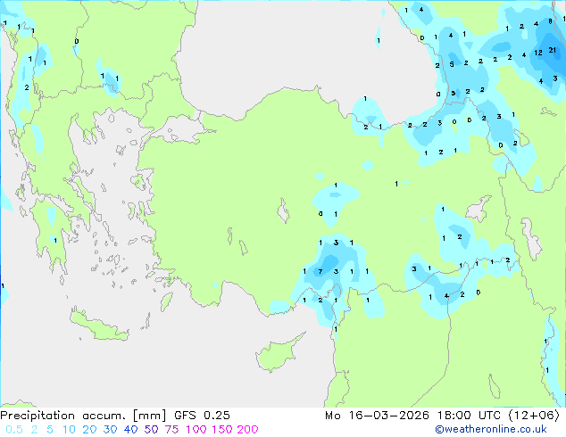Screen dimensions: 566x437
Task: Click the "Precipitation accum. [mm]" title text
Action: point(83,416)
